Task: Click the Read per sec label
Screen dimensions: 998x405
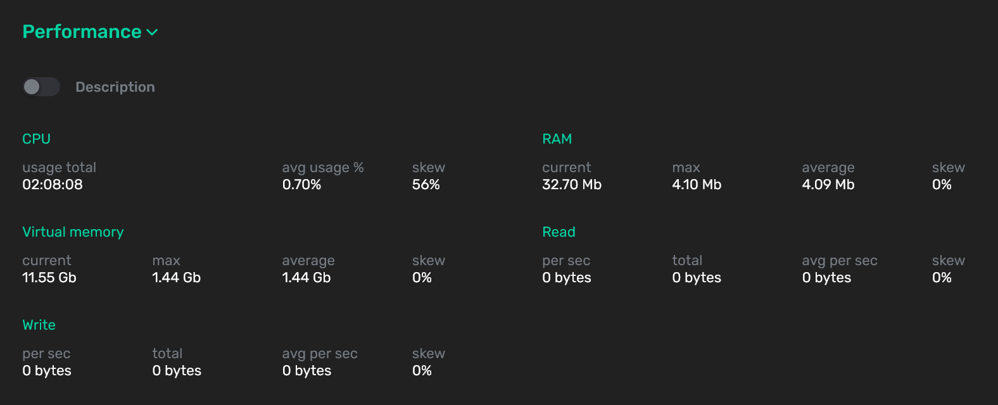Action: (566, 261)
